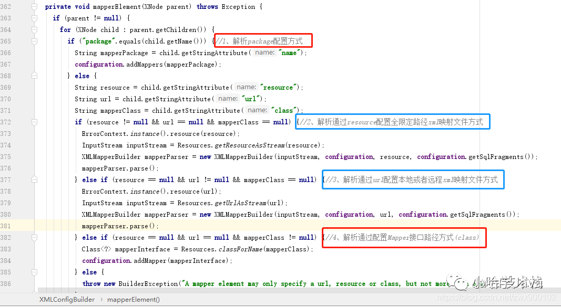Click line number 384 in the gutter

click(6, 261)
